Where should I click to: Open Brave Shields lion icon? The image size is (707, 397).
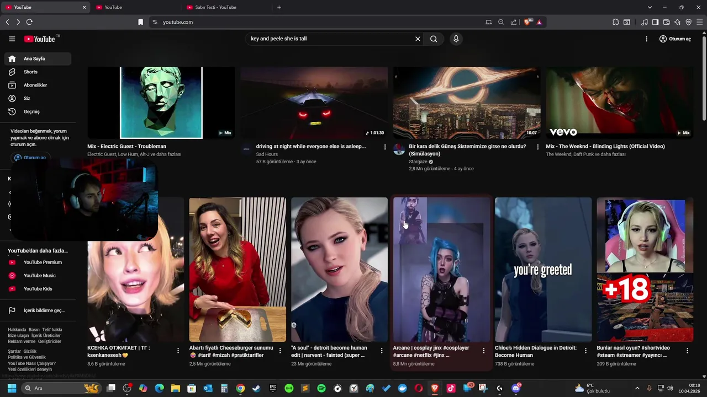coord(527,22)
